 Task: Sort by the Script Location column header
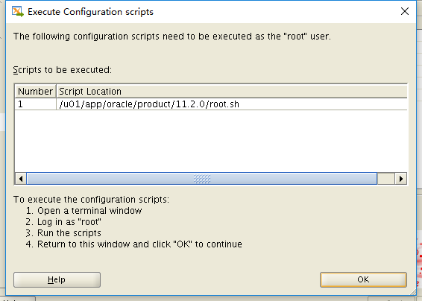(x=231, y=92)
